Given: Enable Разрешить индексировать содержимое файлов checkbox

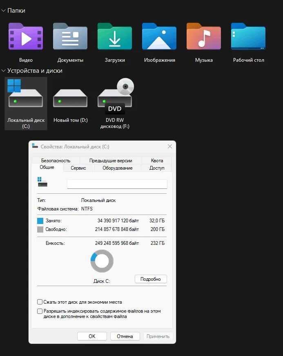Looking at the screenshot, I should pos(40,311).
